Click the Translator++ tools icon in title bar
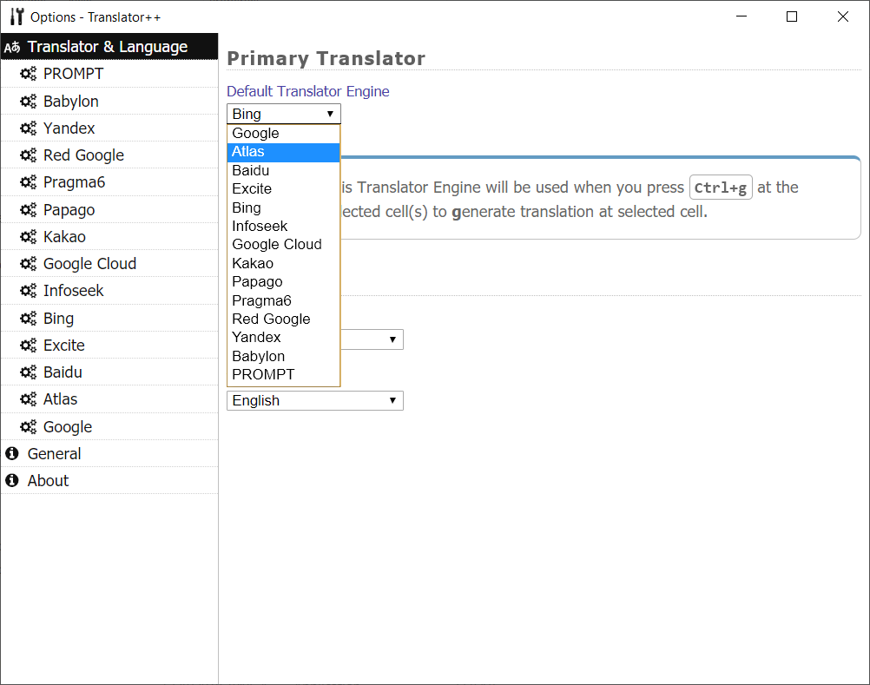870x685 pixels. pos(17,16)
